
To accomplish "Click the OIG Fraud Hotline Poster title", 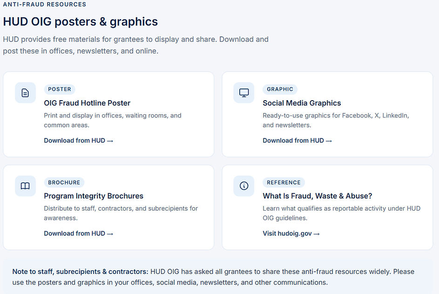I will (x=87, y=103).
